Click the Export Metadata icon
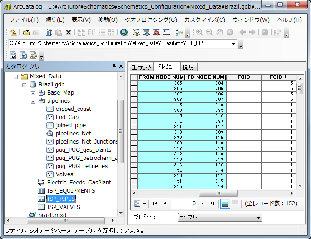The image size is (311, 239). pyautogui.click(x=33, y=55)
